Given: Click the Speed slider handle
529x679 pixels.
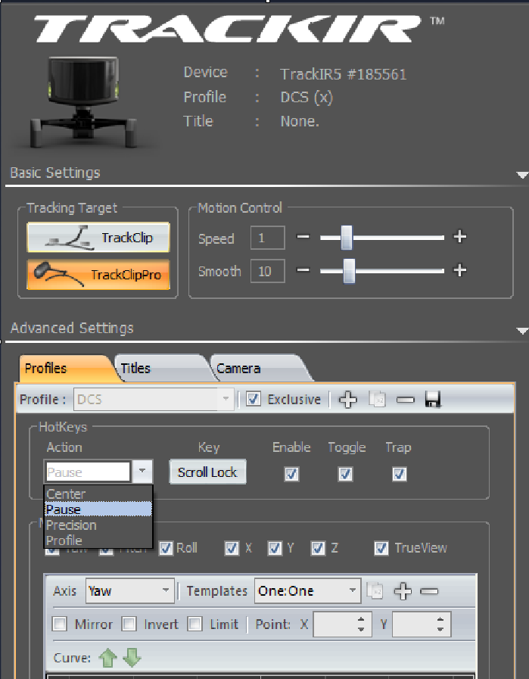Looking at the screenshot, I should (347, 237).
